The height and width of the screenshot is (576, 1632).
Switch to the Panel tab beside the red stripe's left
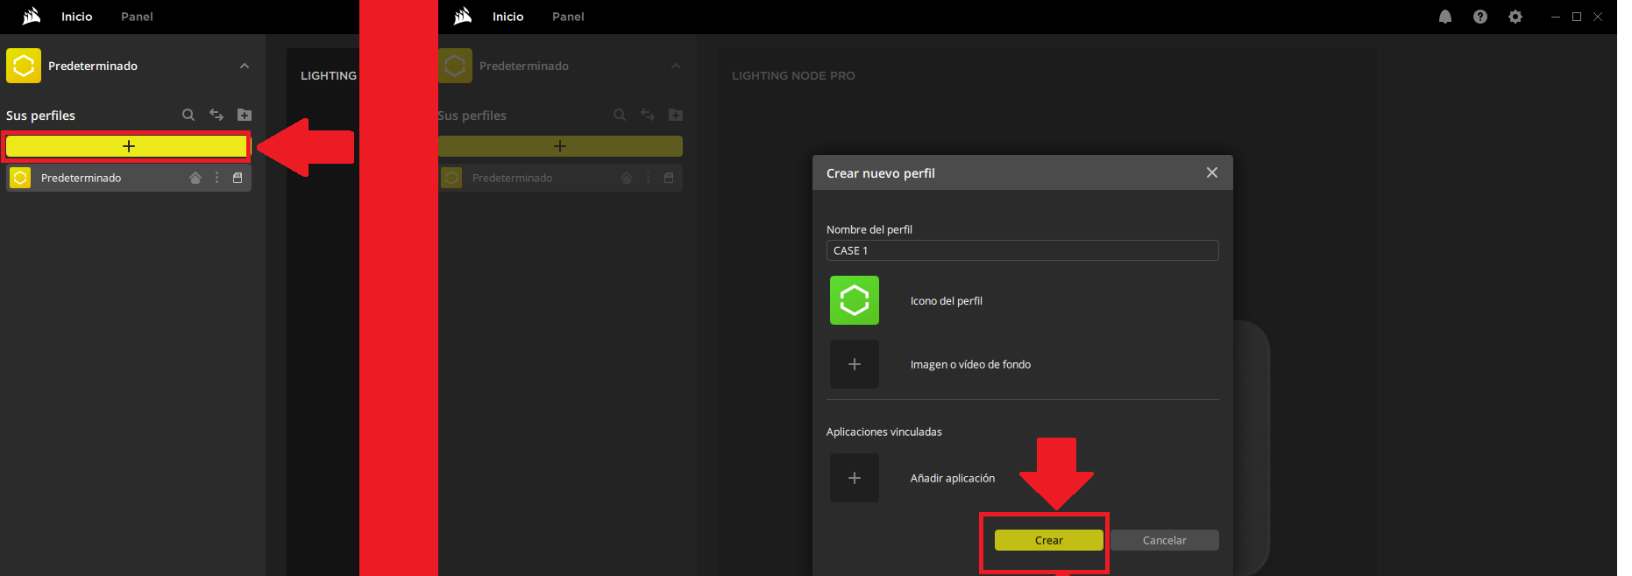[137, 17]
